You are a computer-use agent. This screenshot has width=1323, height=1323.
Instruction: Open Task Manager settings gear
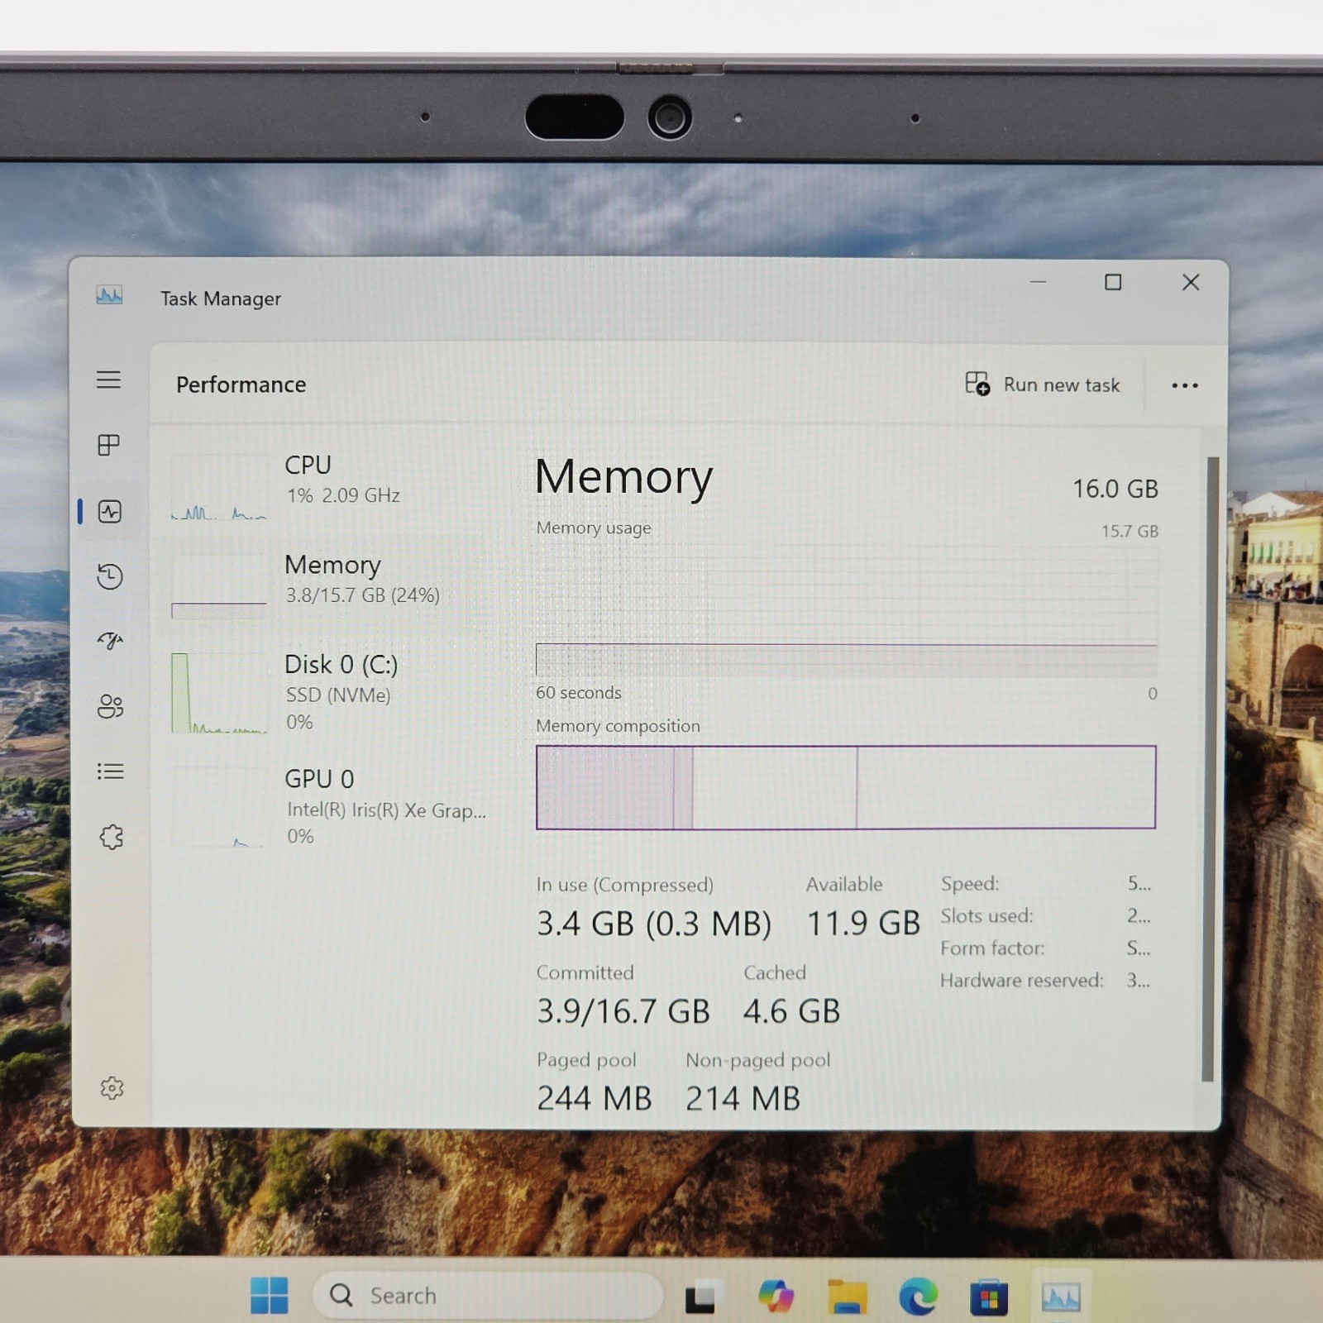[112, 1088]
